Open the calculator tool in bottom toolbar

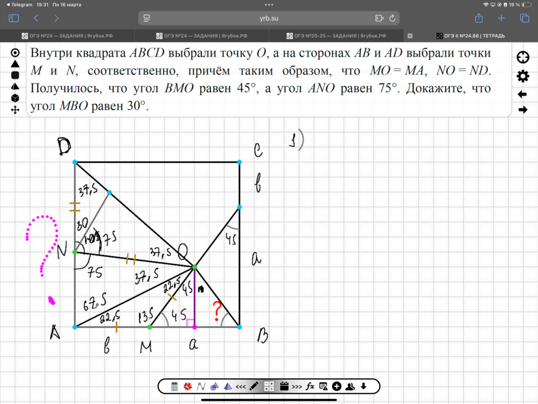click(x=175, y=386)
